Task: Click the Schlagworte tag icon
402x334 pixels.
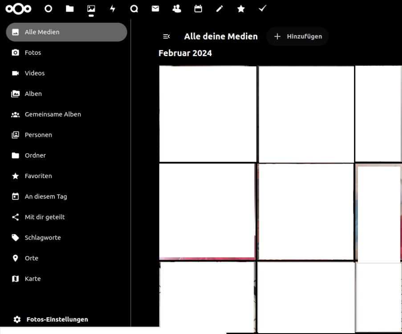Action: click(x=16, y=237)
